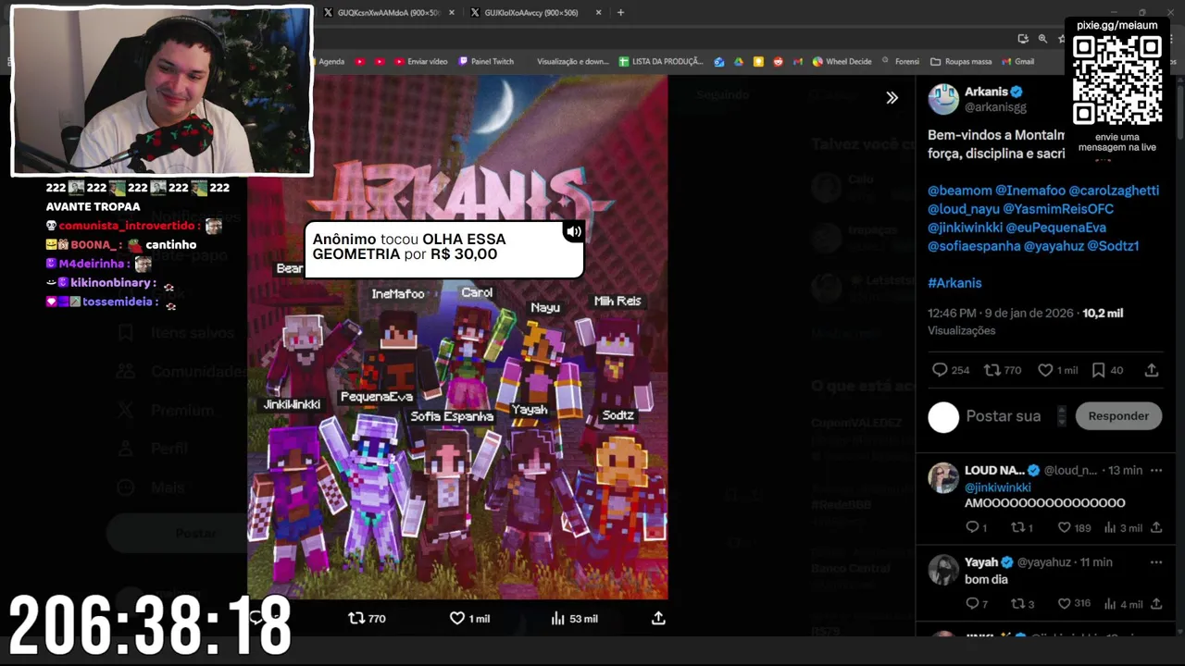The width and height of the screenshot is (1185, 666).
Task: Click the zoom magnifier icon in address bar
Action: pos(1042,39)
